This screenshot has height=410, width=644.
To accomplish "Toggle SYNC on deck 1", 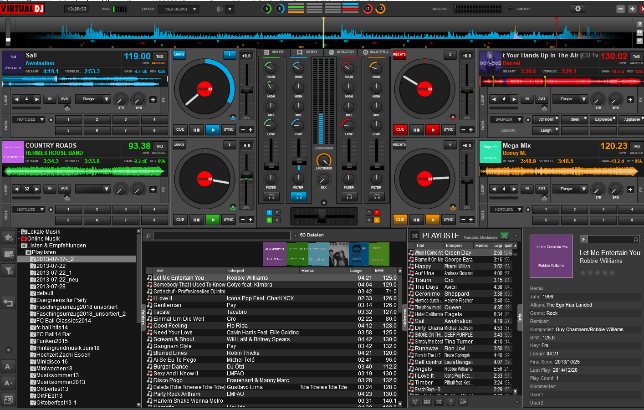I will (229, 129).
